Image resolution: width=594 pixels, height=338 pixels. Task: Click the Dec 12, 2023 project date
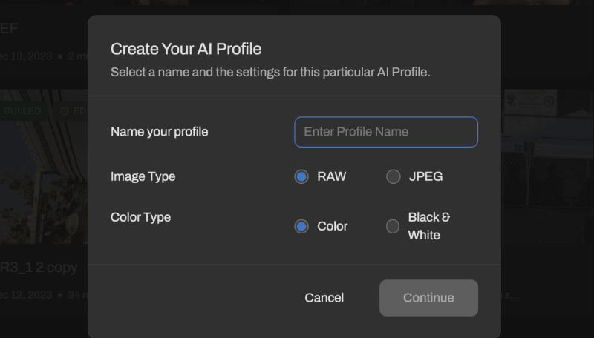coord(27,295)
